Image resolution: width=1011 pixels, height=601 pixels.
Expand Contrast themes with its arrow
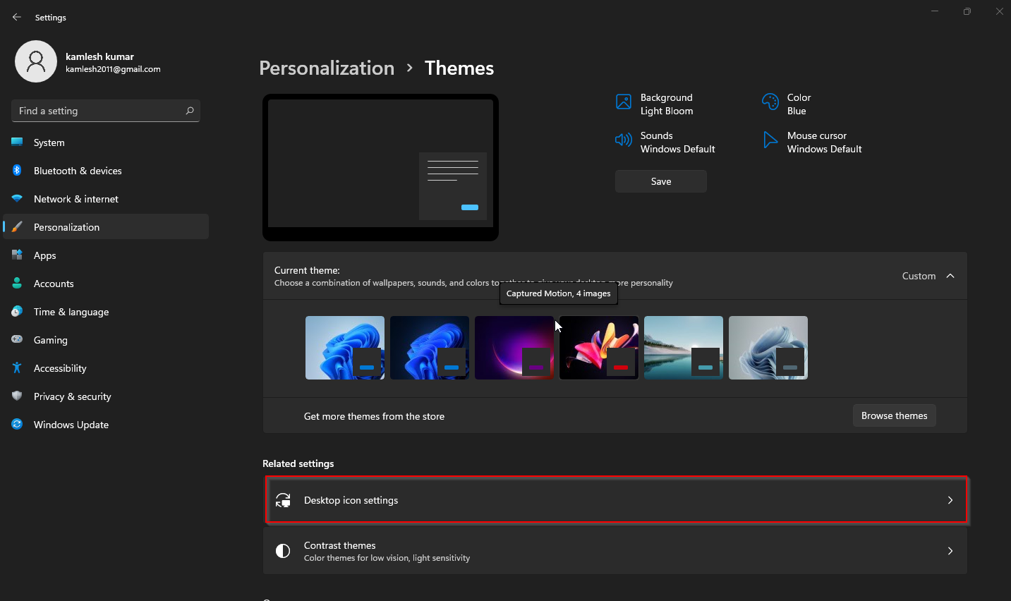pyautogui.click(x=950, y=550)
